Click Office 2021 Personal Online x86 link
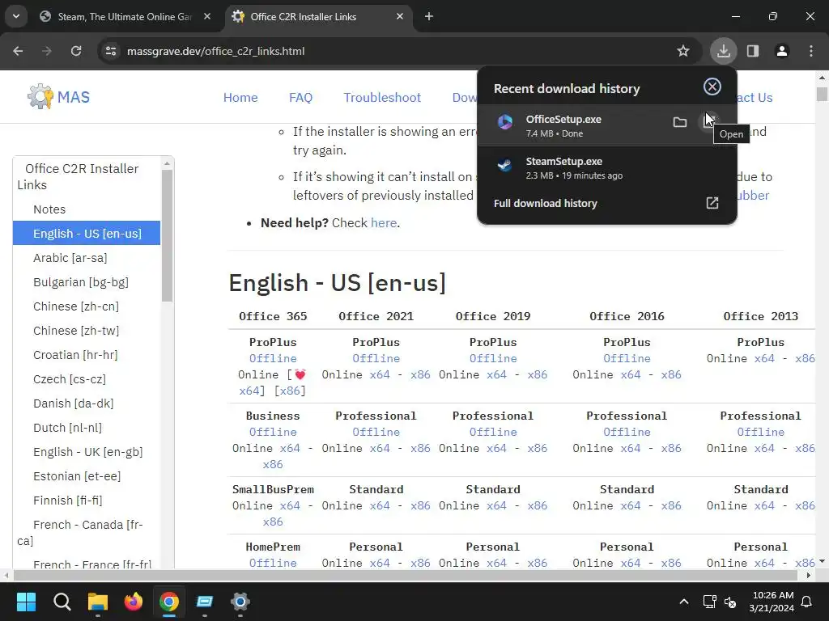 (x=420, y=563)
